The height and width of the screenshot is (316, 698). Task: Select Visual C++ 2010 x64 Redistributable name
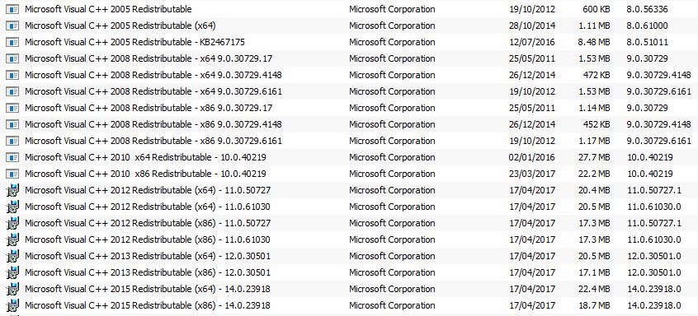(145, 157)
